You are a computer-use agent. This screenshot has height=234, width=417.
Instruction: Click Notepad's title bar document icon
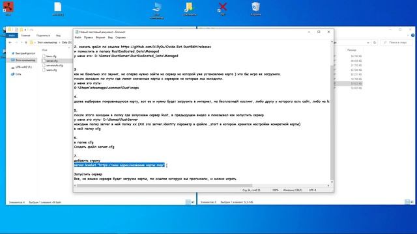[77, 32]
